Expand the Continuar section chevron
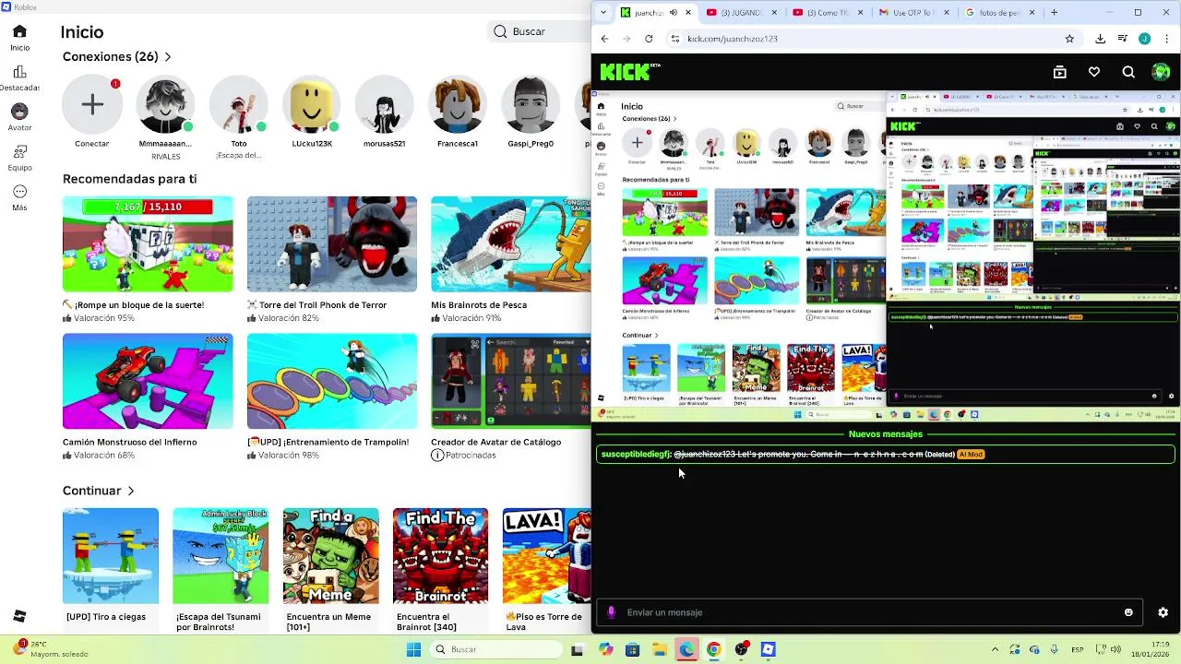 click(x=131, y=491)
